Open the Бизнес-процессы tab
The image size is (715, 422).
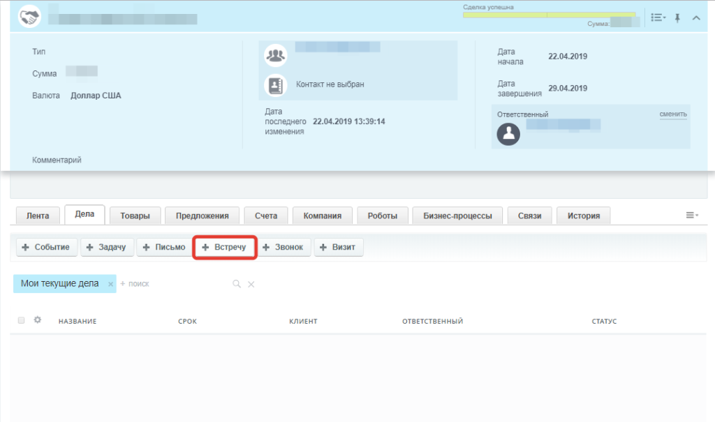[457, 216]
